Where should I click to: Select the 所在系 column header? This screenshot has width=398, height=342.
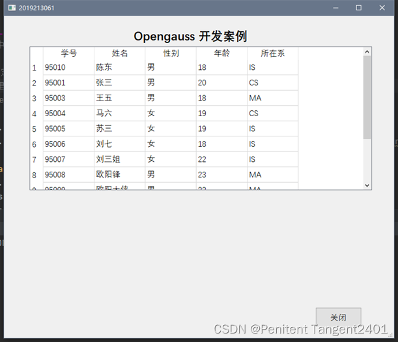[273, 53]
